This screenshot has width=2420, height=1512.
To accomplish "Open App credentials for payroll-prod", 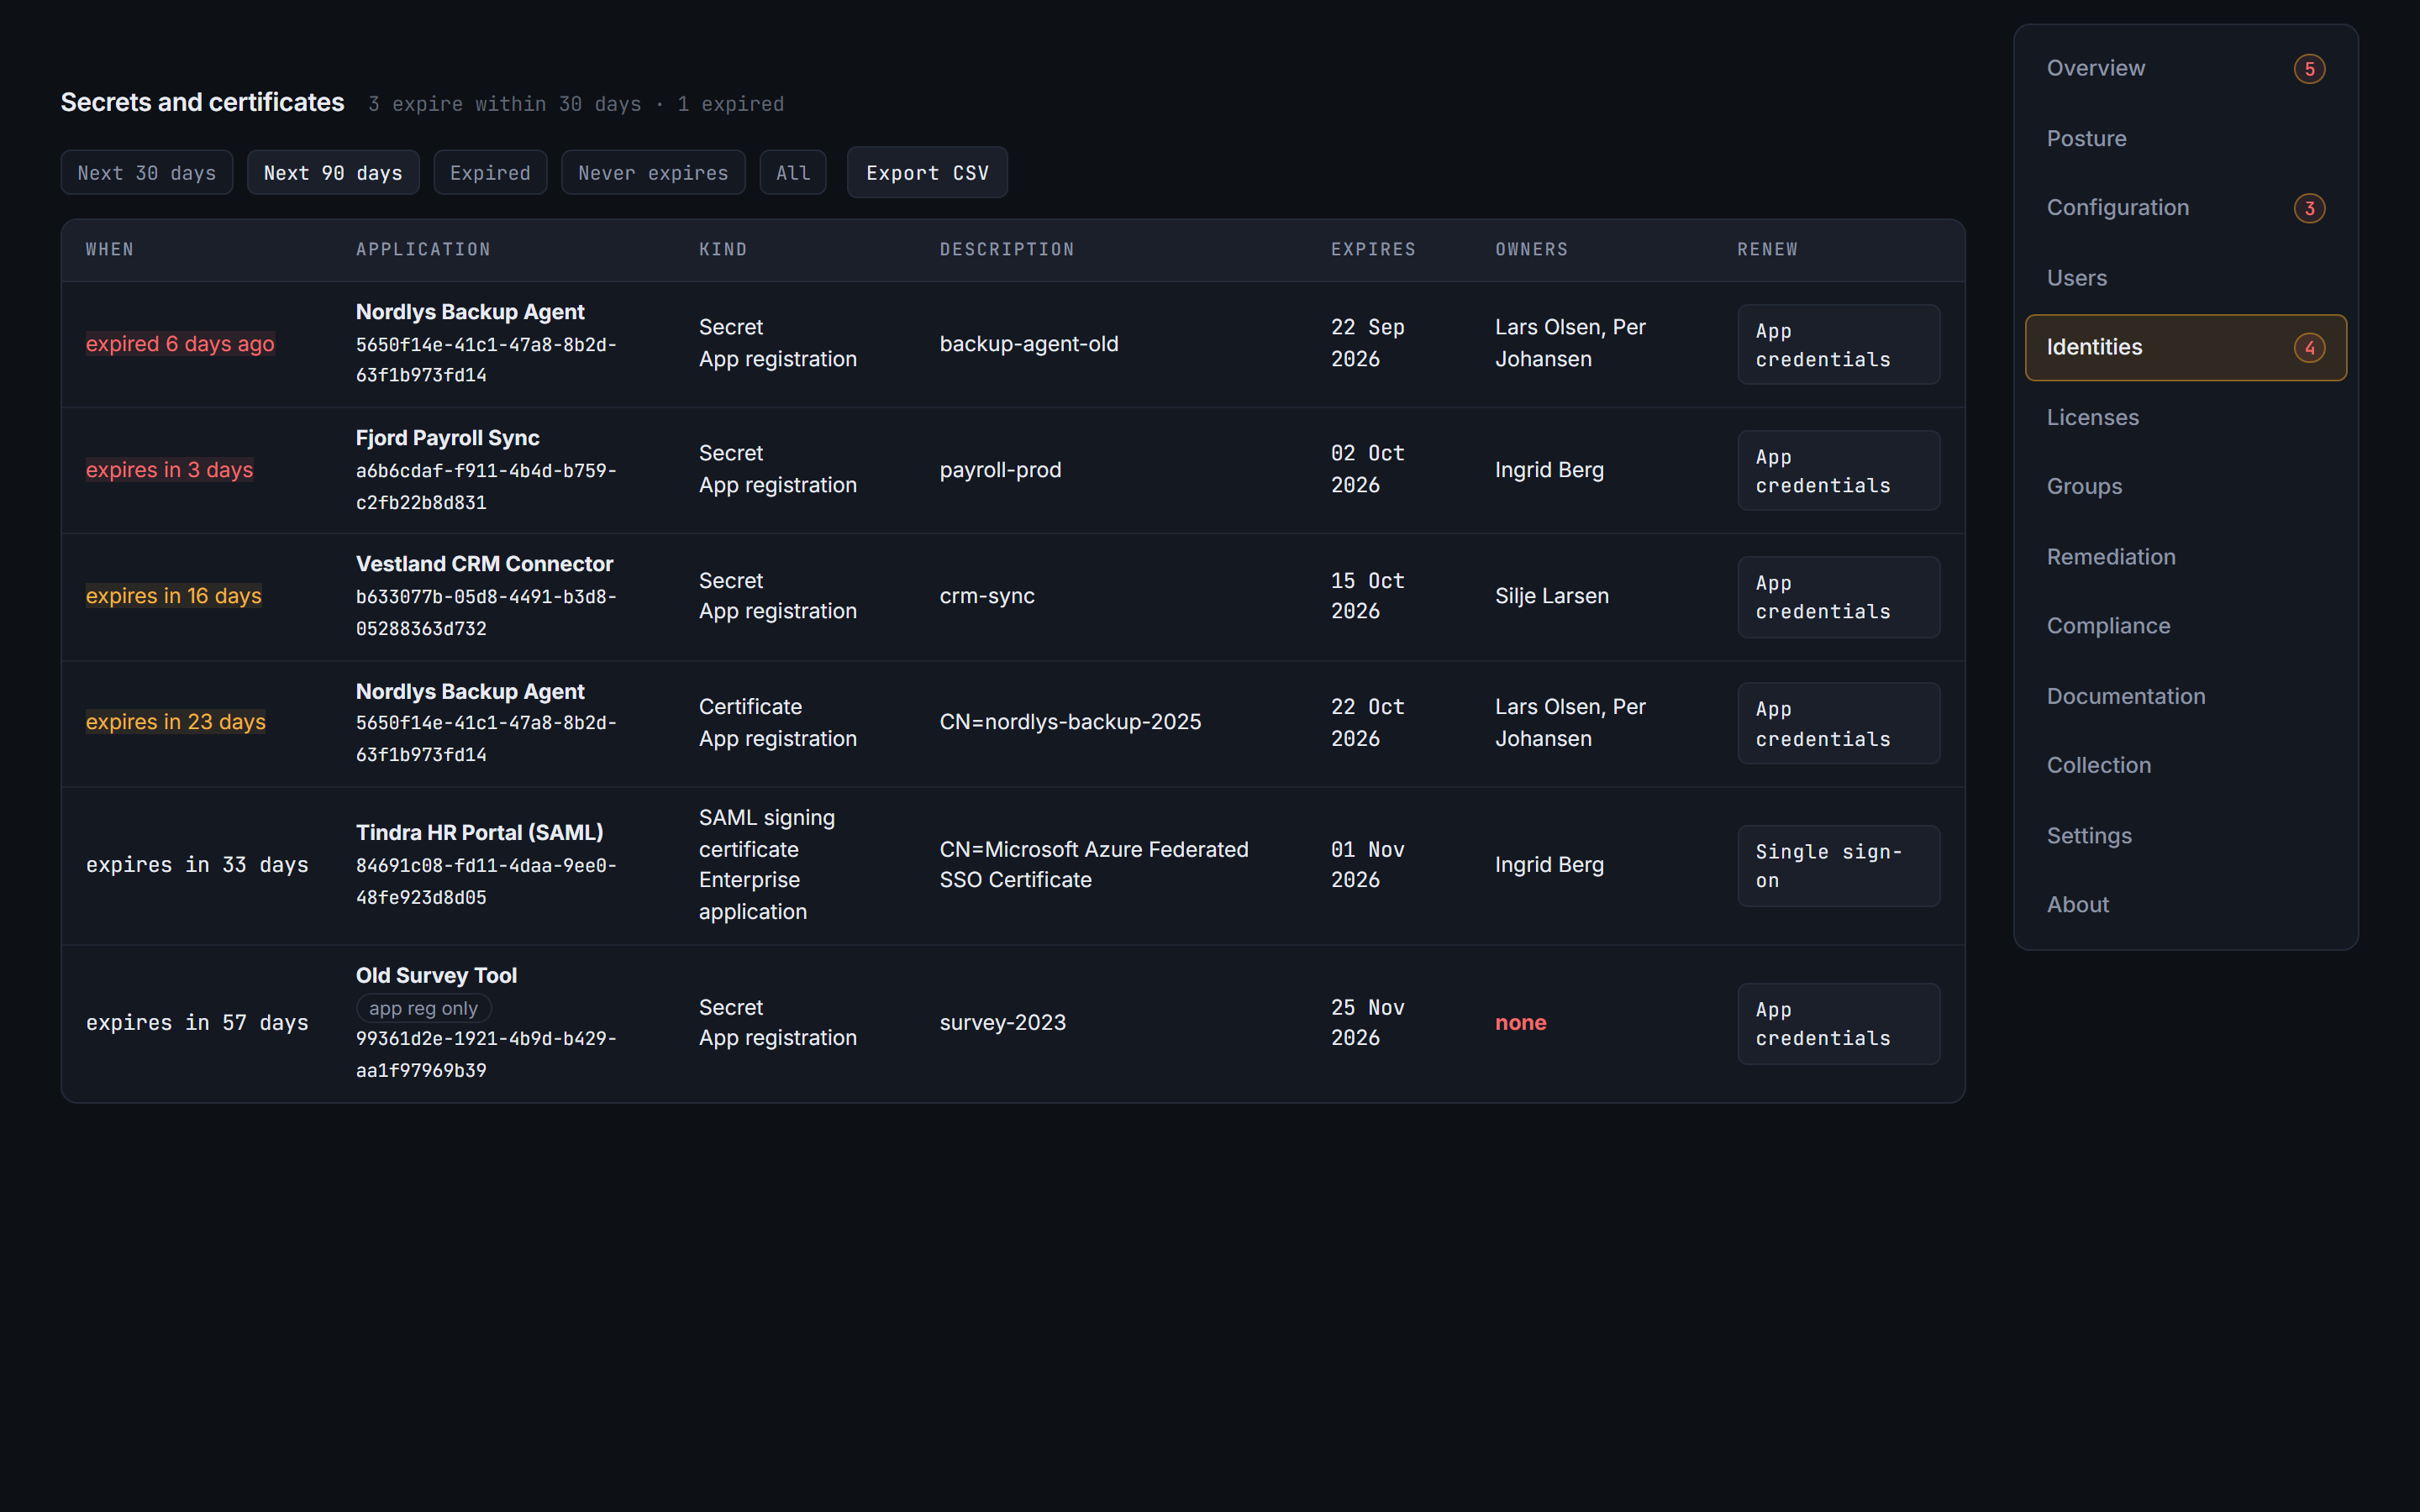I will pos(1838,470).
